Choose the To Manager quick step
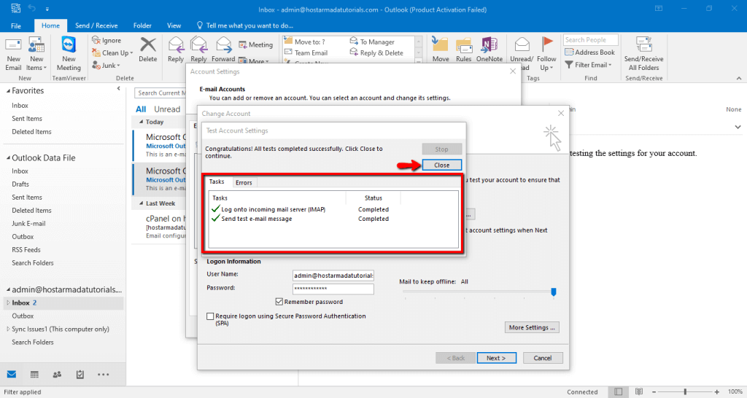The image size is (747, 398). [x=372, y=42]
